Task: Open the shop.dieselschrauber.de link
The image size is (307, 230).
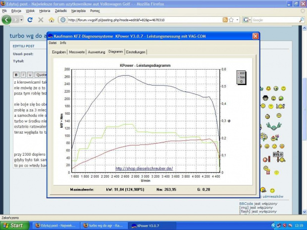Action: click(144, 168)
